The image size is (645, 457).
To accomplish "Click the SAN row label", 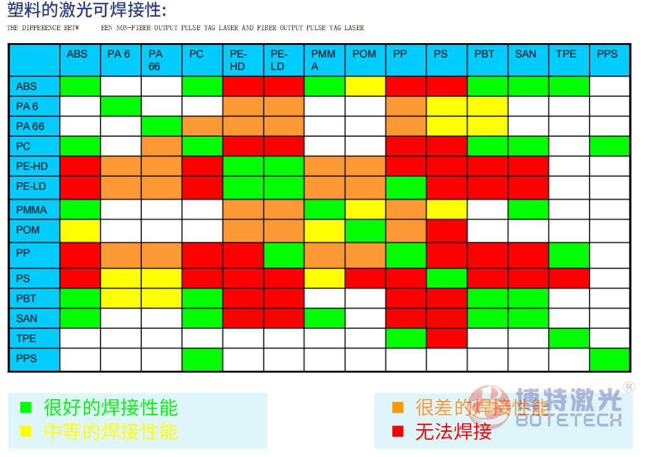I will (35, 318).
